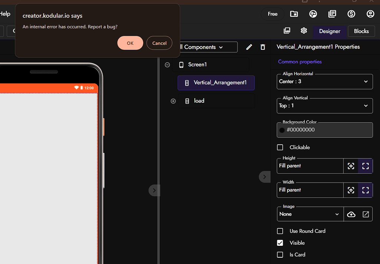380x264 pixels.
Task: Open the Align Vertical dropdown
Action: coord(325,106)
